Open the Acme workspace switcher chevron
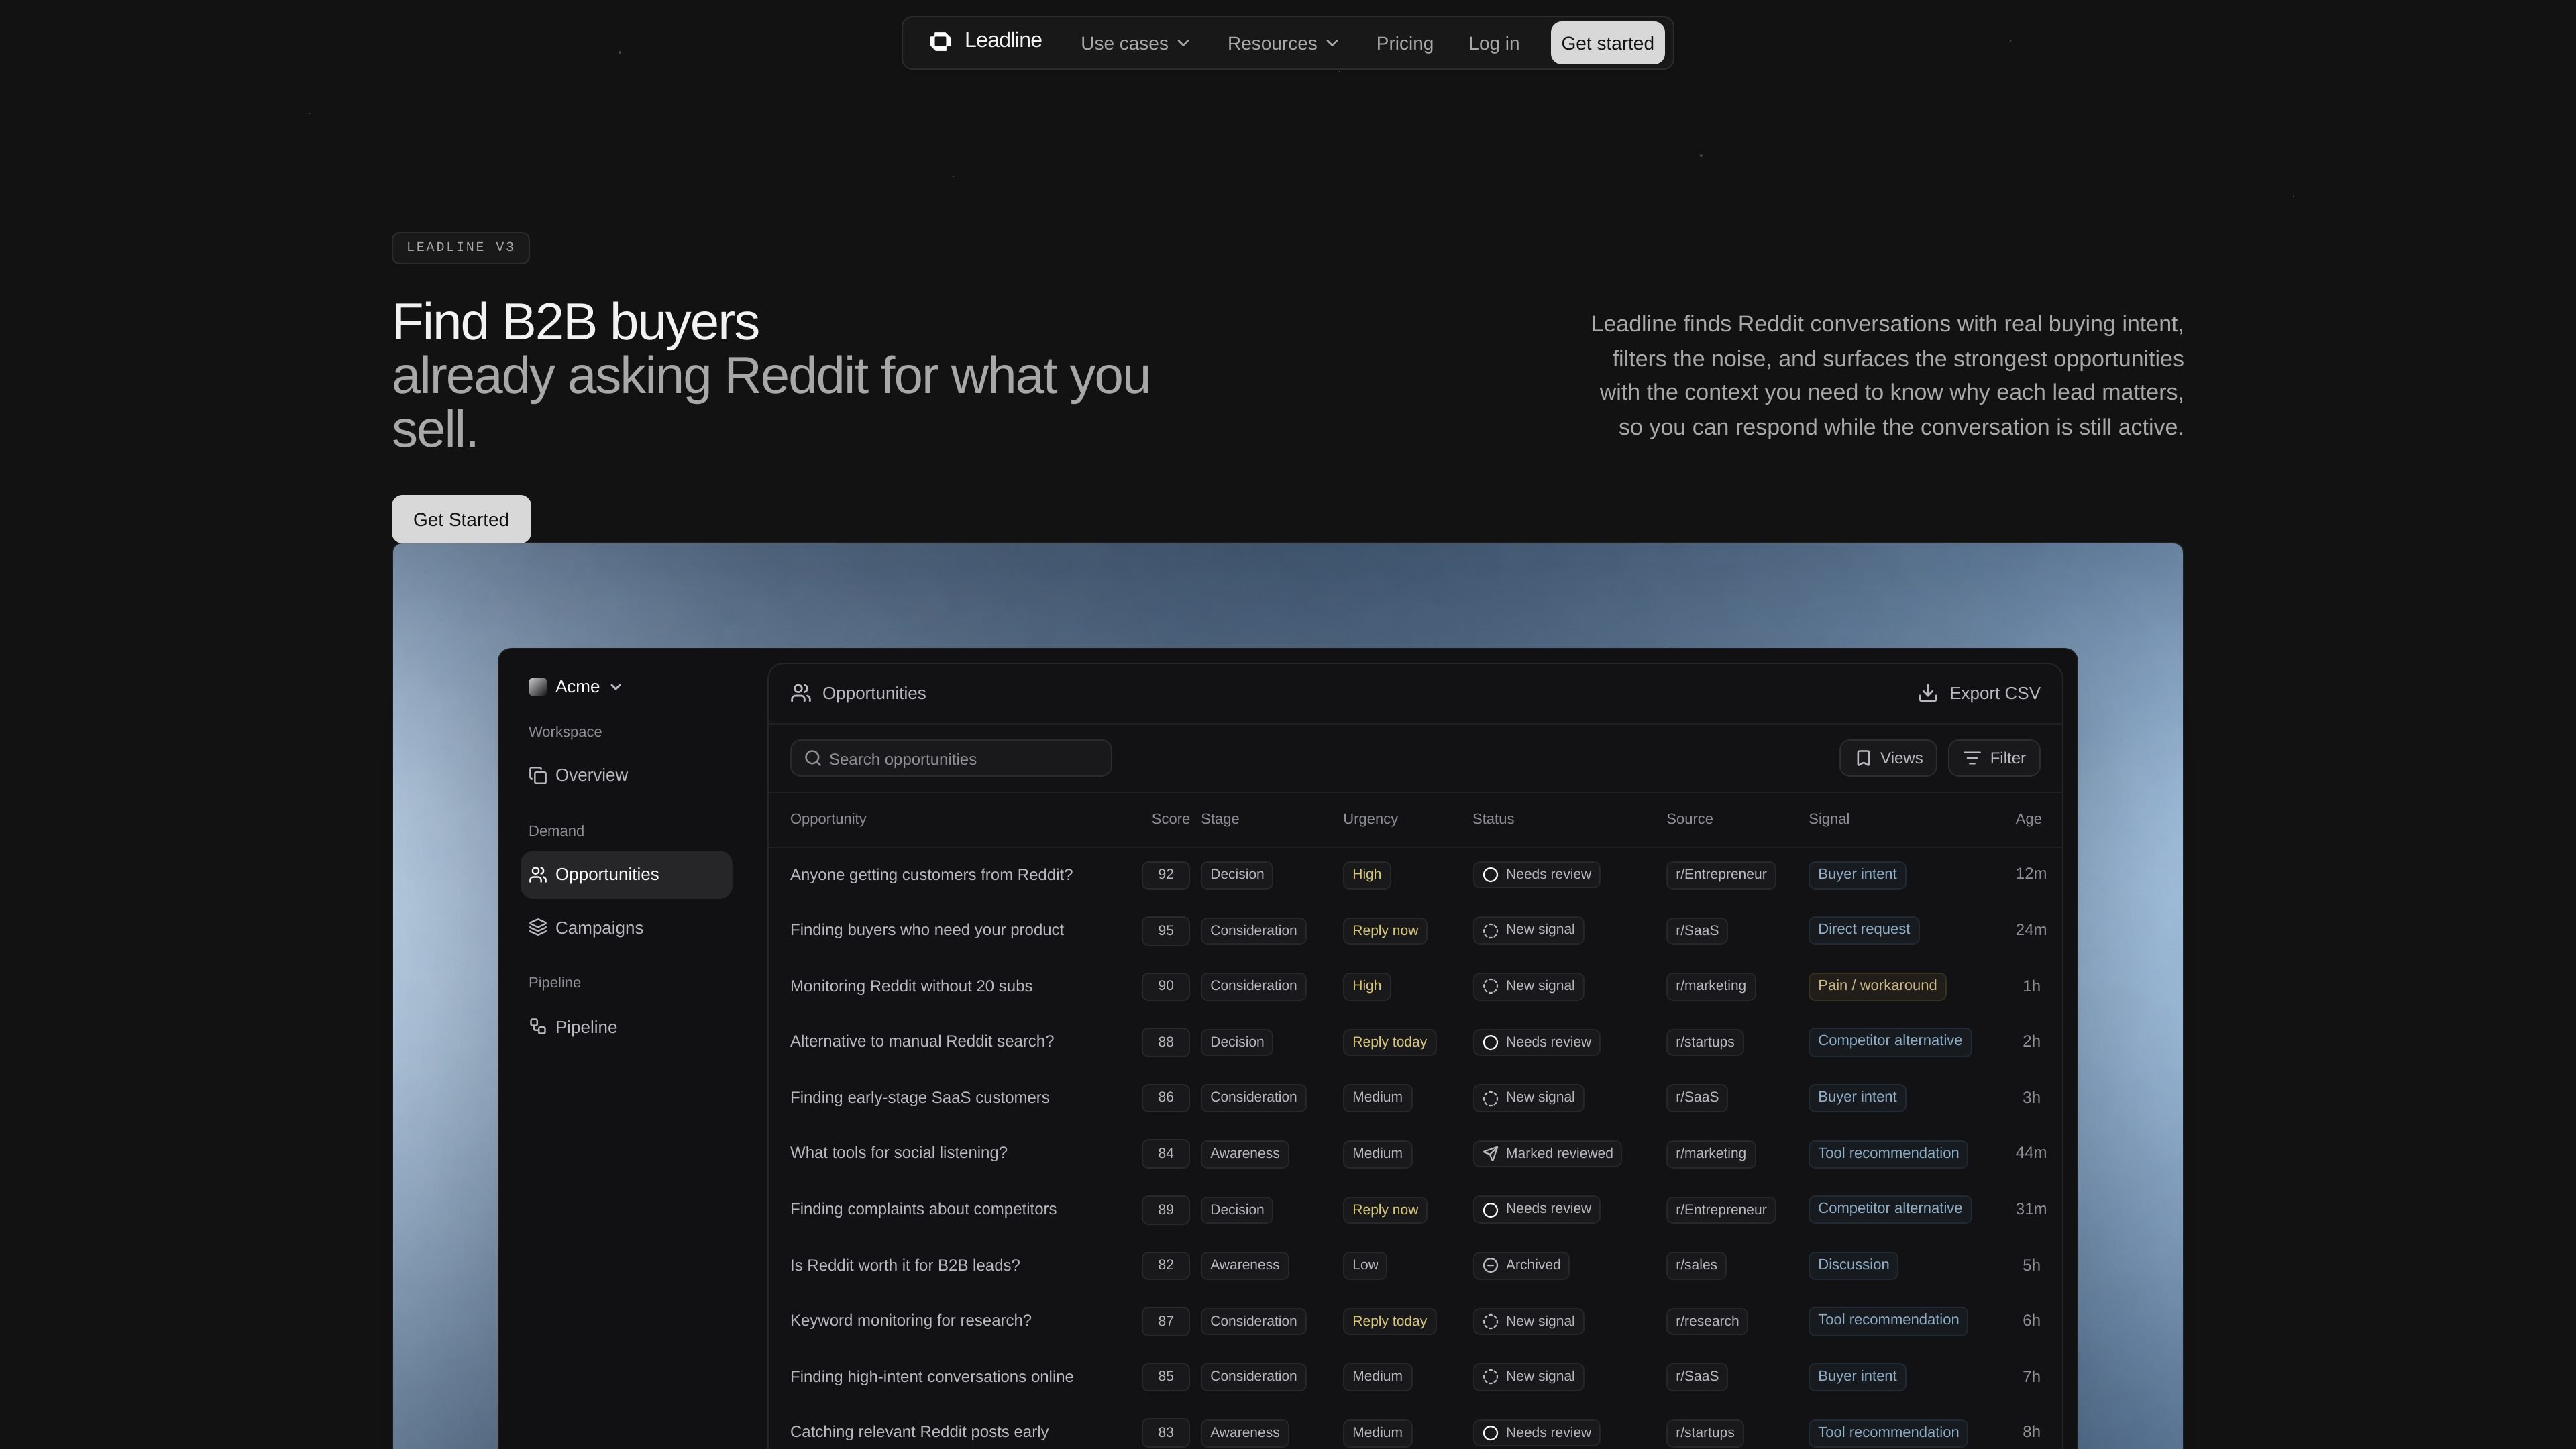Viewport: 2576px width, 1449px height. (x=616, y=687)
